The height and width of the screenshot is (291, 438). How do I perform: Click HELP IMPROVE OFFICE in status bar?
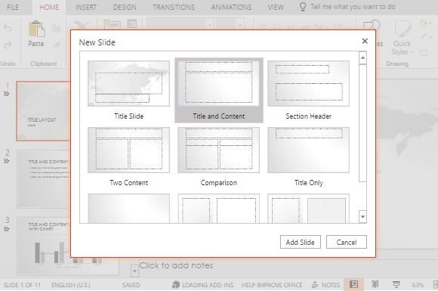pos(272,285)
